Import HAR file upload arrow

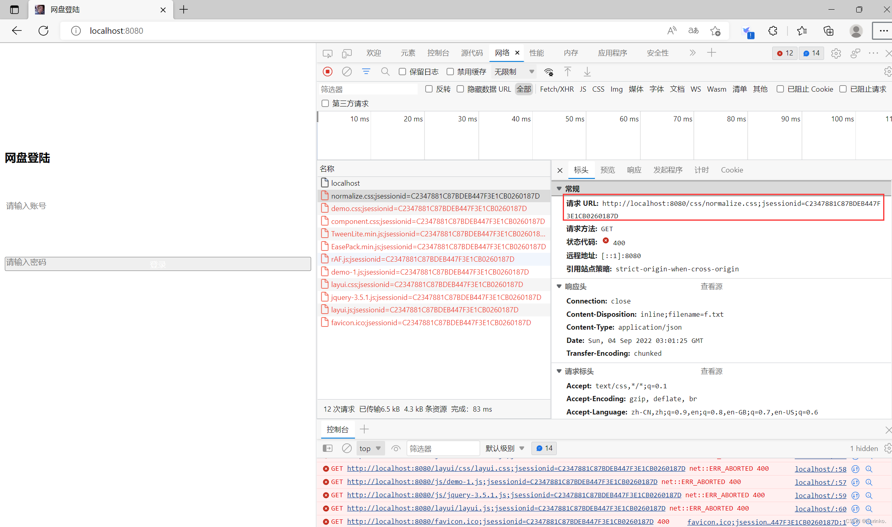click(x=568, y=72)
